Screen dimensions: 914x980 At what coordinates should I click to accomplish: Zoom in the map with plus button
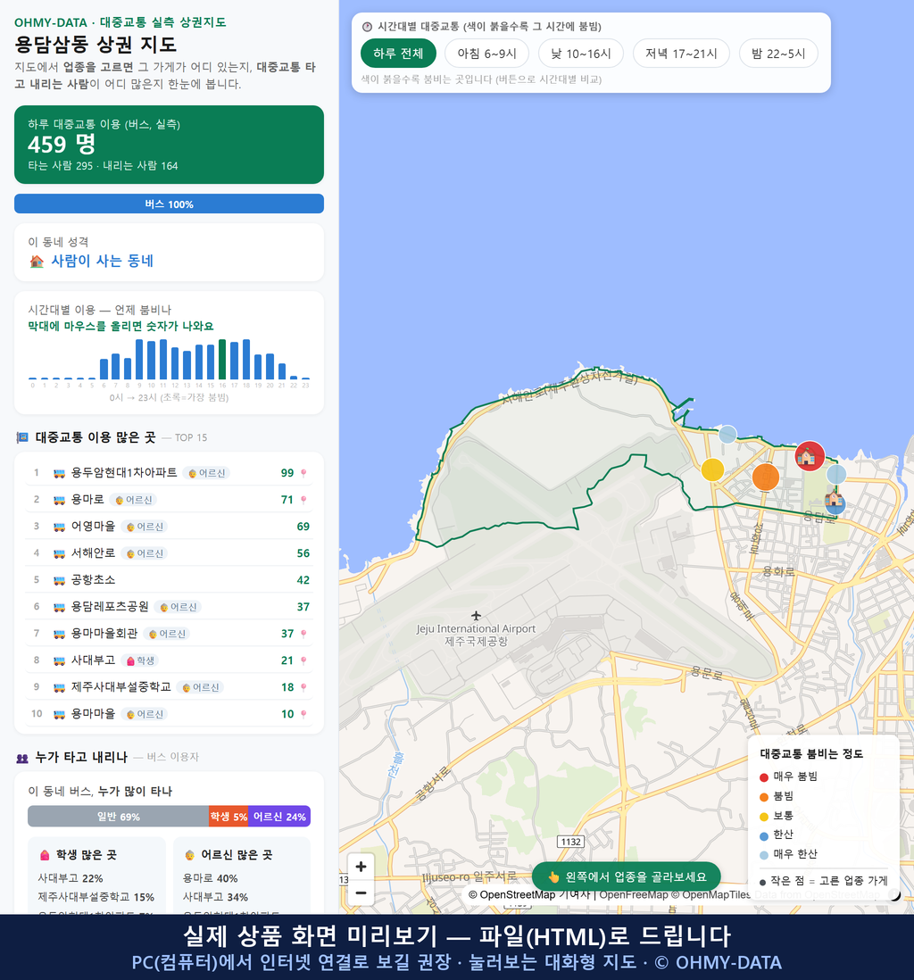click(361, 867)
